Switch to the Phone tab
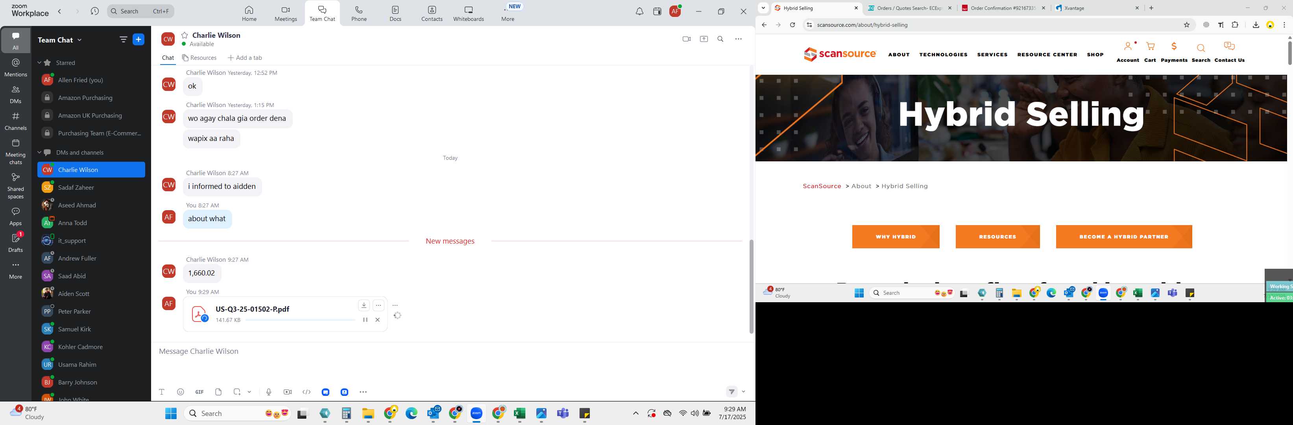This screenshot has width=1293, height=425. 359,13
